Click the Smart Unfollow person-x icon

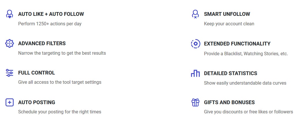tap(195, 14)
